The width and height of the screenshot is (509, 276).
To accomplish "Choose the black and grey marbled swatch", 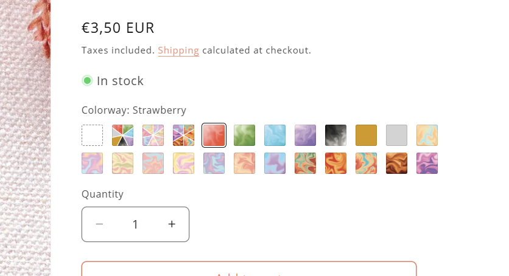I will (335, 135).
